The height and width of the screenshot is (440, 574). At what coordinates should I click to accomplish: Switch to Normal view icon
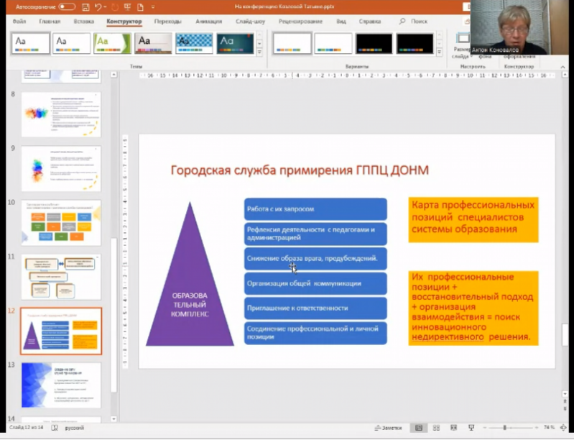pos(419,427)
